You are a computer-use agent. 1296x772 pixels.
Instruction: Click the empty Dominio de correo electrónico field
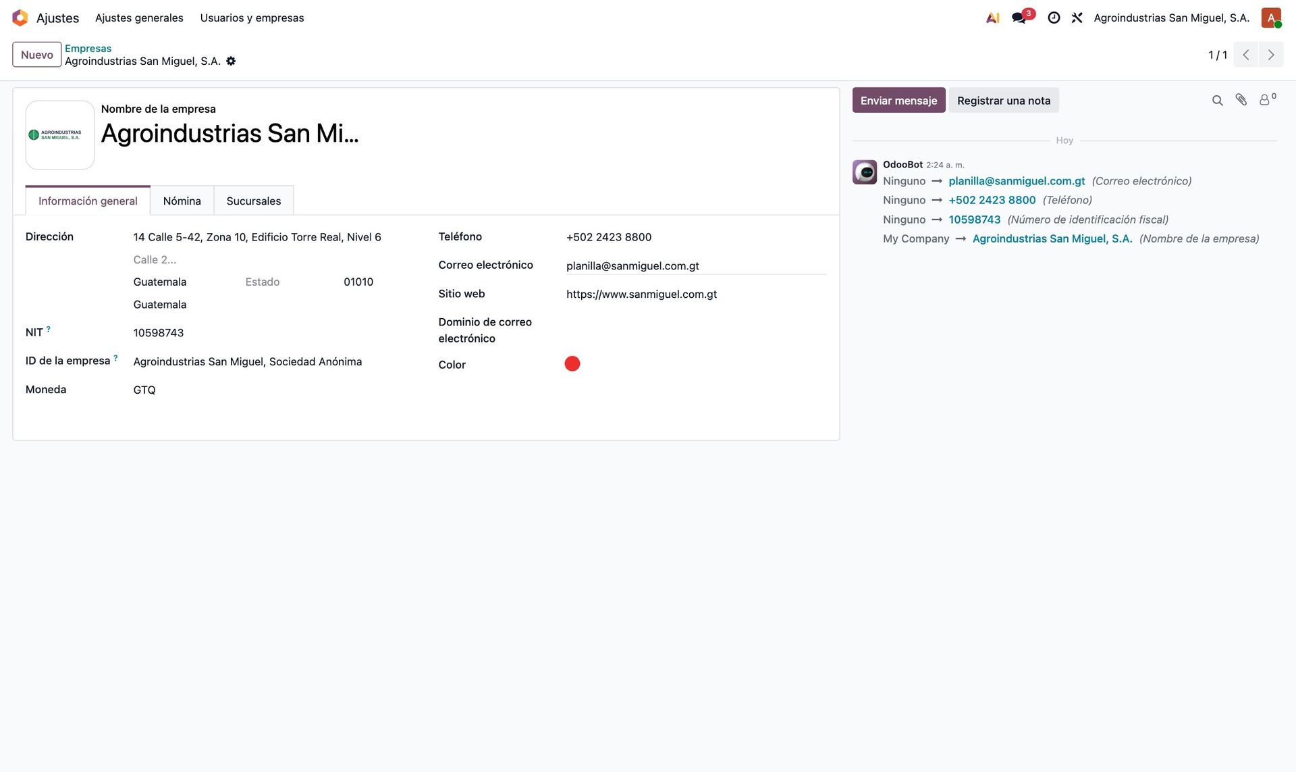point(696,324)
